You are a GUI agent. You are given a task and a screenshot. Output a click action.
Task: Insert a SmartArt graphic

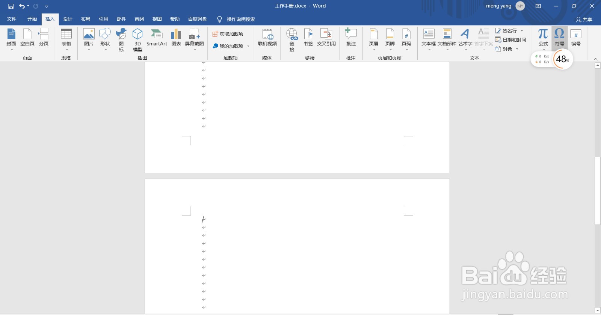(x=157, y=38)
